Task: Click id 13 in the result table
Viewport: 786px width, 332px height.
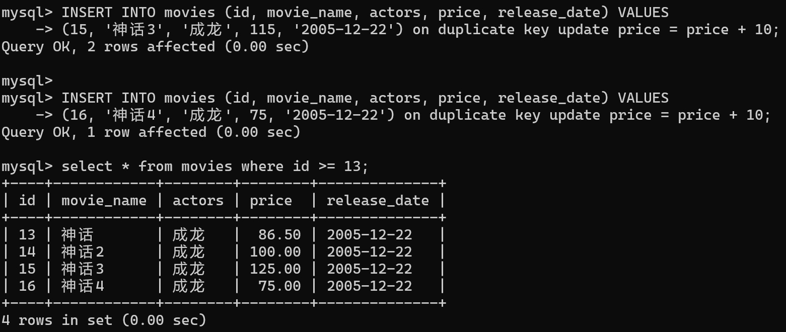Action: pos(27,235)
